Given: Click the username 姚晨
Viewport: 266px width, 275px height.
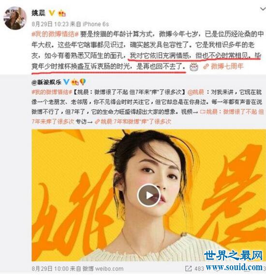Looking at the screenshot, I should coord(38,13).
